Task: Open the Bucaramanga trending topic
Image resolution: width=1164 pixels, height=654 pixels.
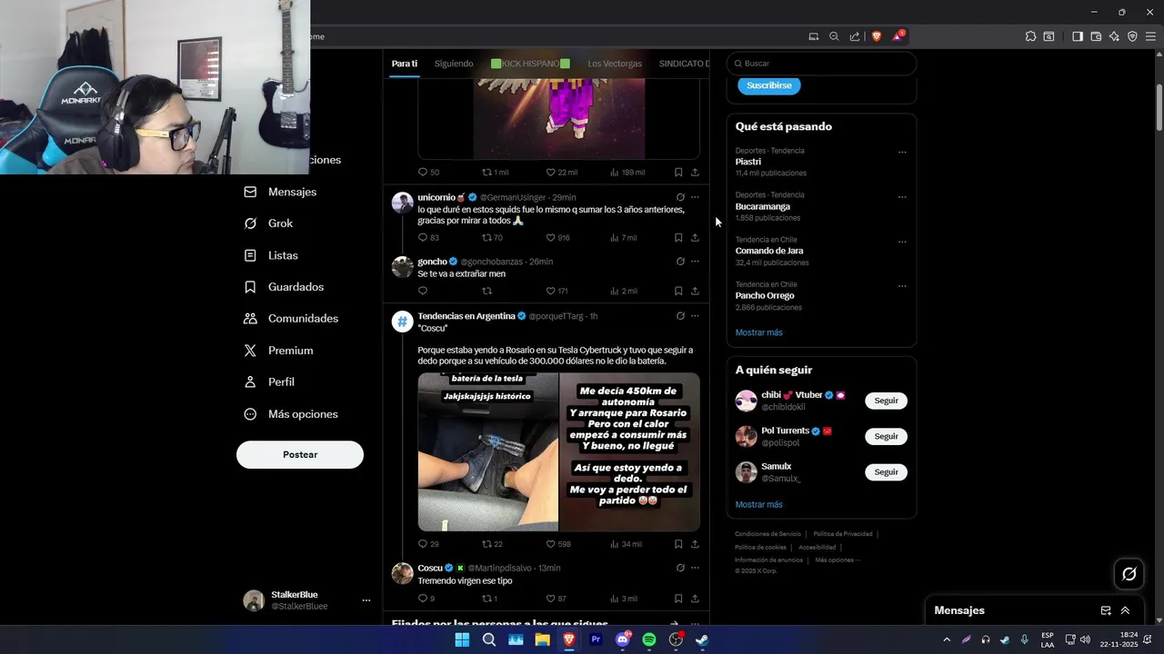Action: (x=763, y=206)
